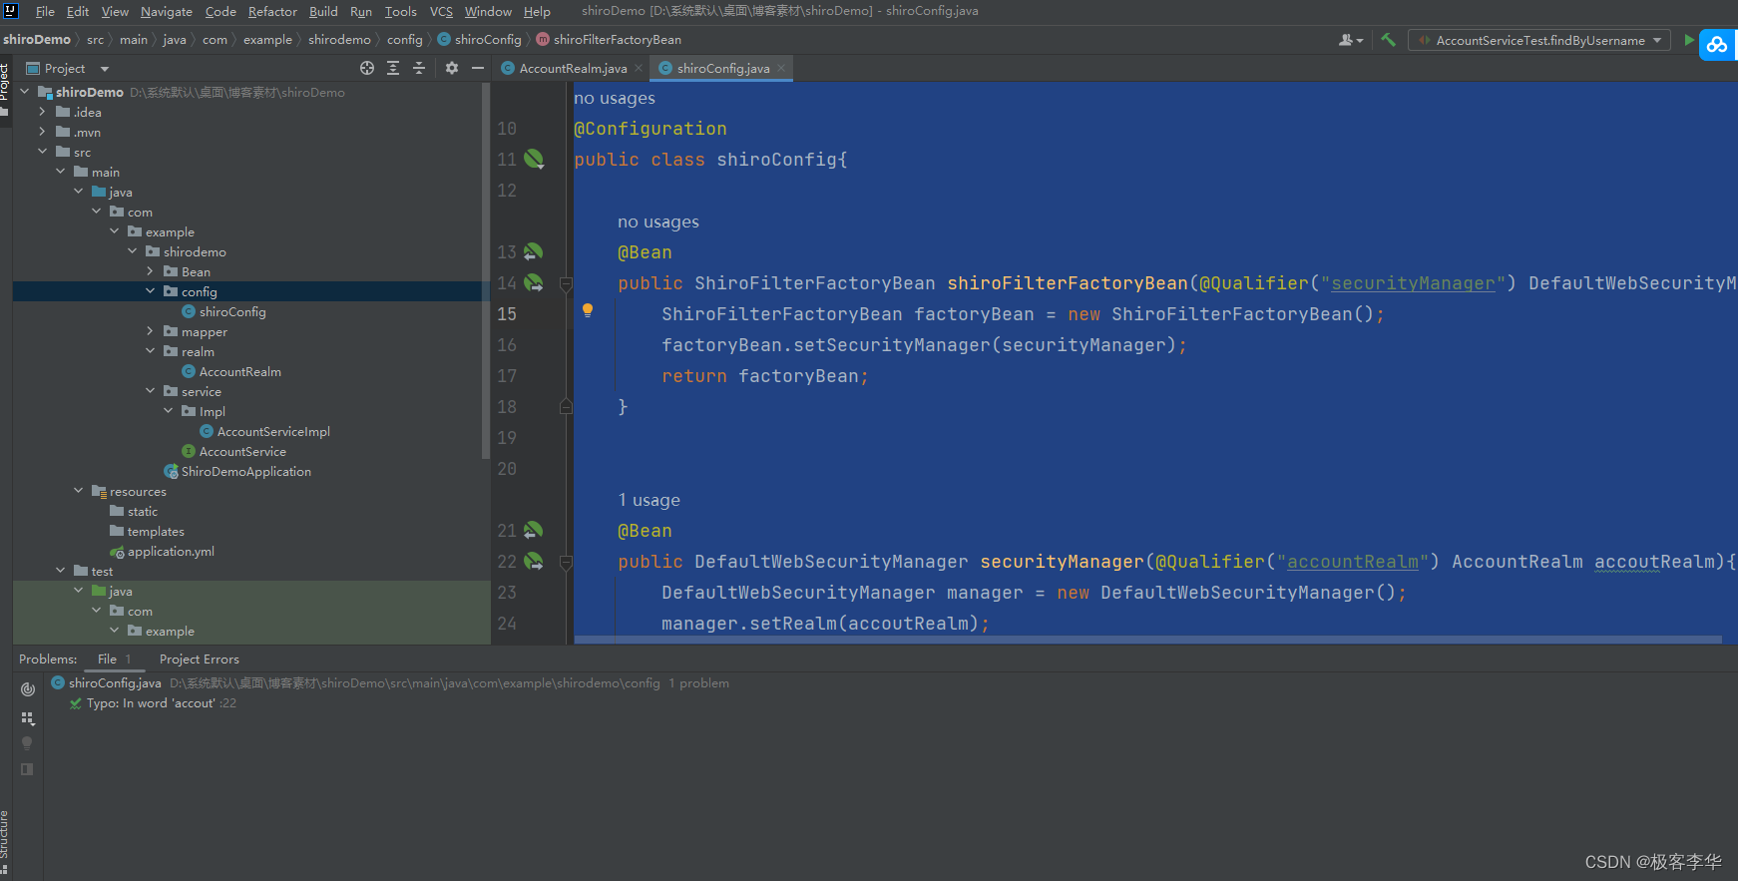This screenshot has width=1738, height=881.
Task: Click the inspection eye icon in Problems panel
Action: [27, 689]
